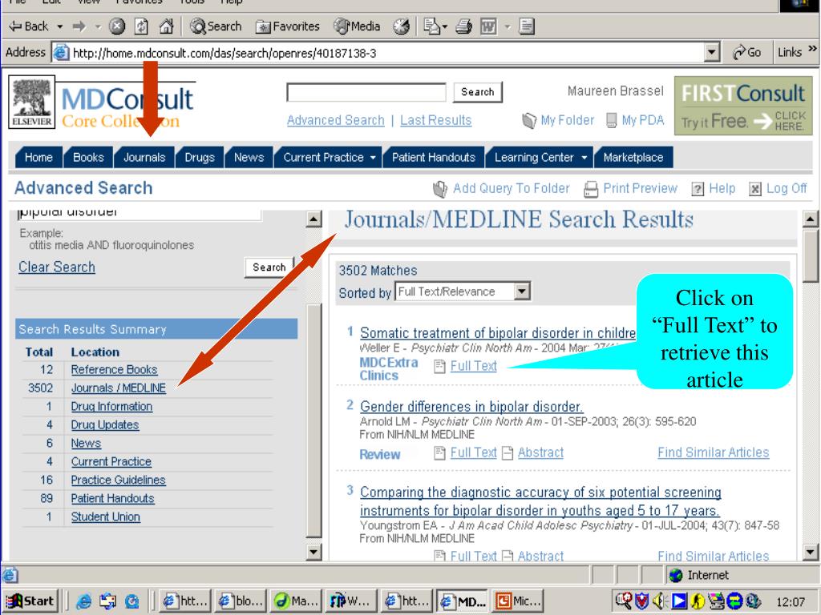Viewport: 821px width, 615px height.
Task: Click Print Preview
Action: (630, 189)
